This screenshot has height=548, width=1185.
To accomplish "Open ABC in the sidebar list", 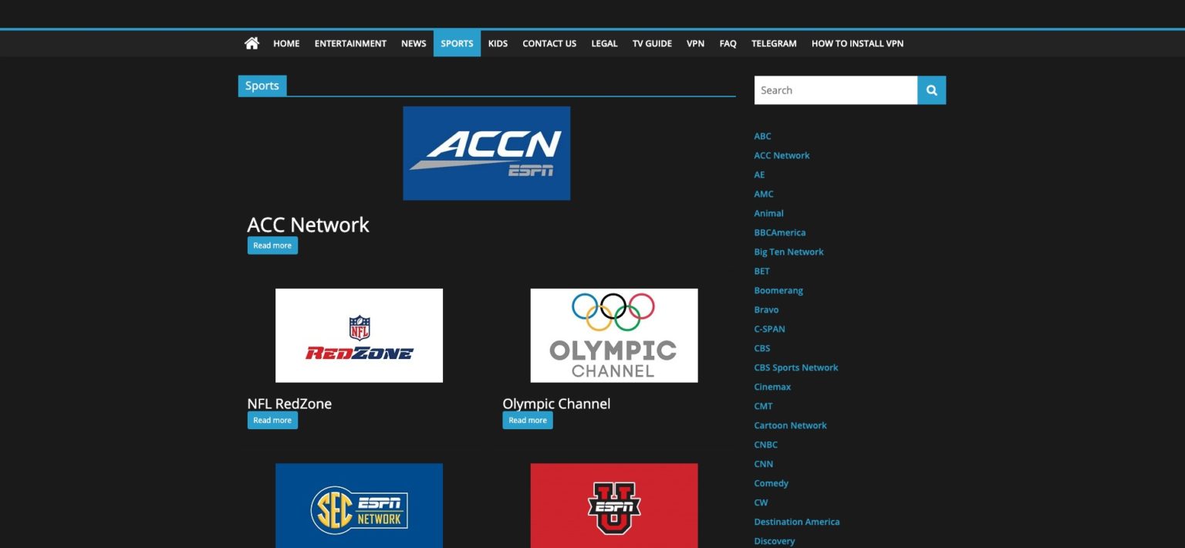I will (x=762, y=136).
